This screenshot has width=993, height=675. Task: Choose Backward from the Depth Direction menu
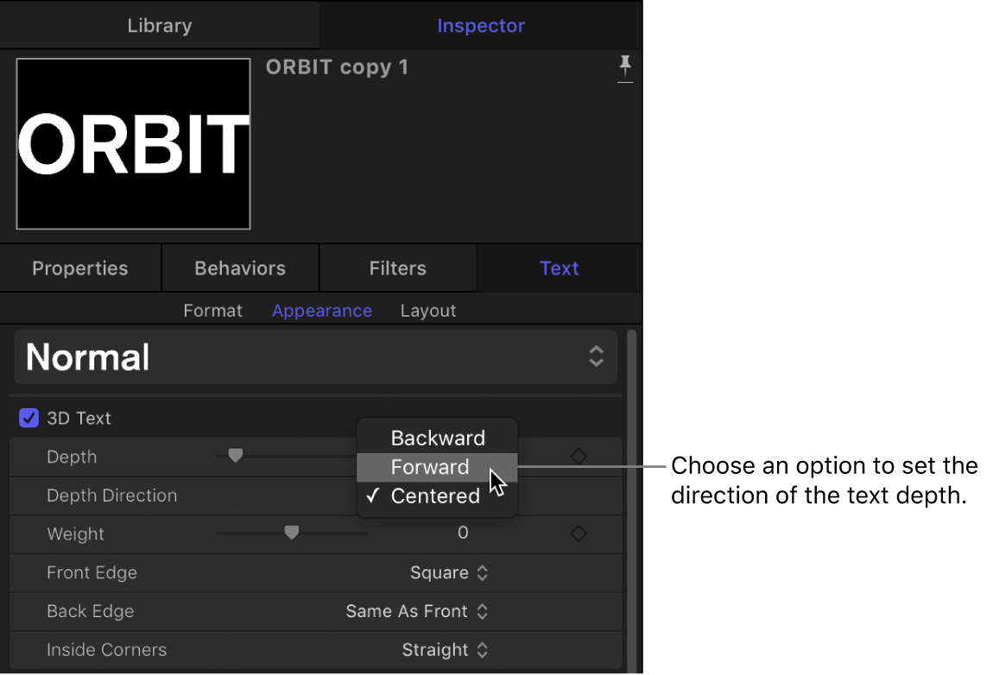pos(439,438)
